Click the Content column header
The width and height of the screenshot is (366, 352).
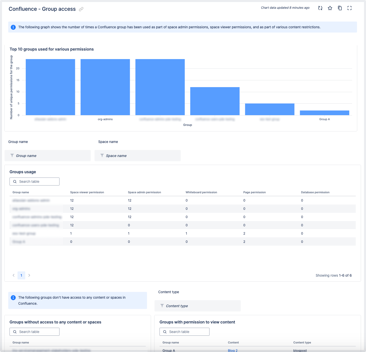pyautogui.click(x=233, y=342)
